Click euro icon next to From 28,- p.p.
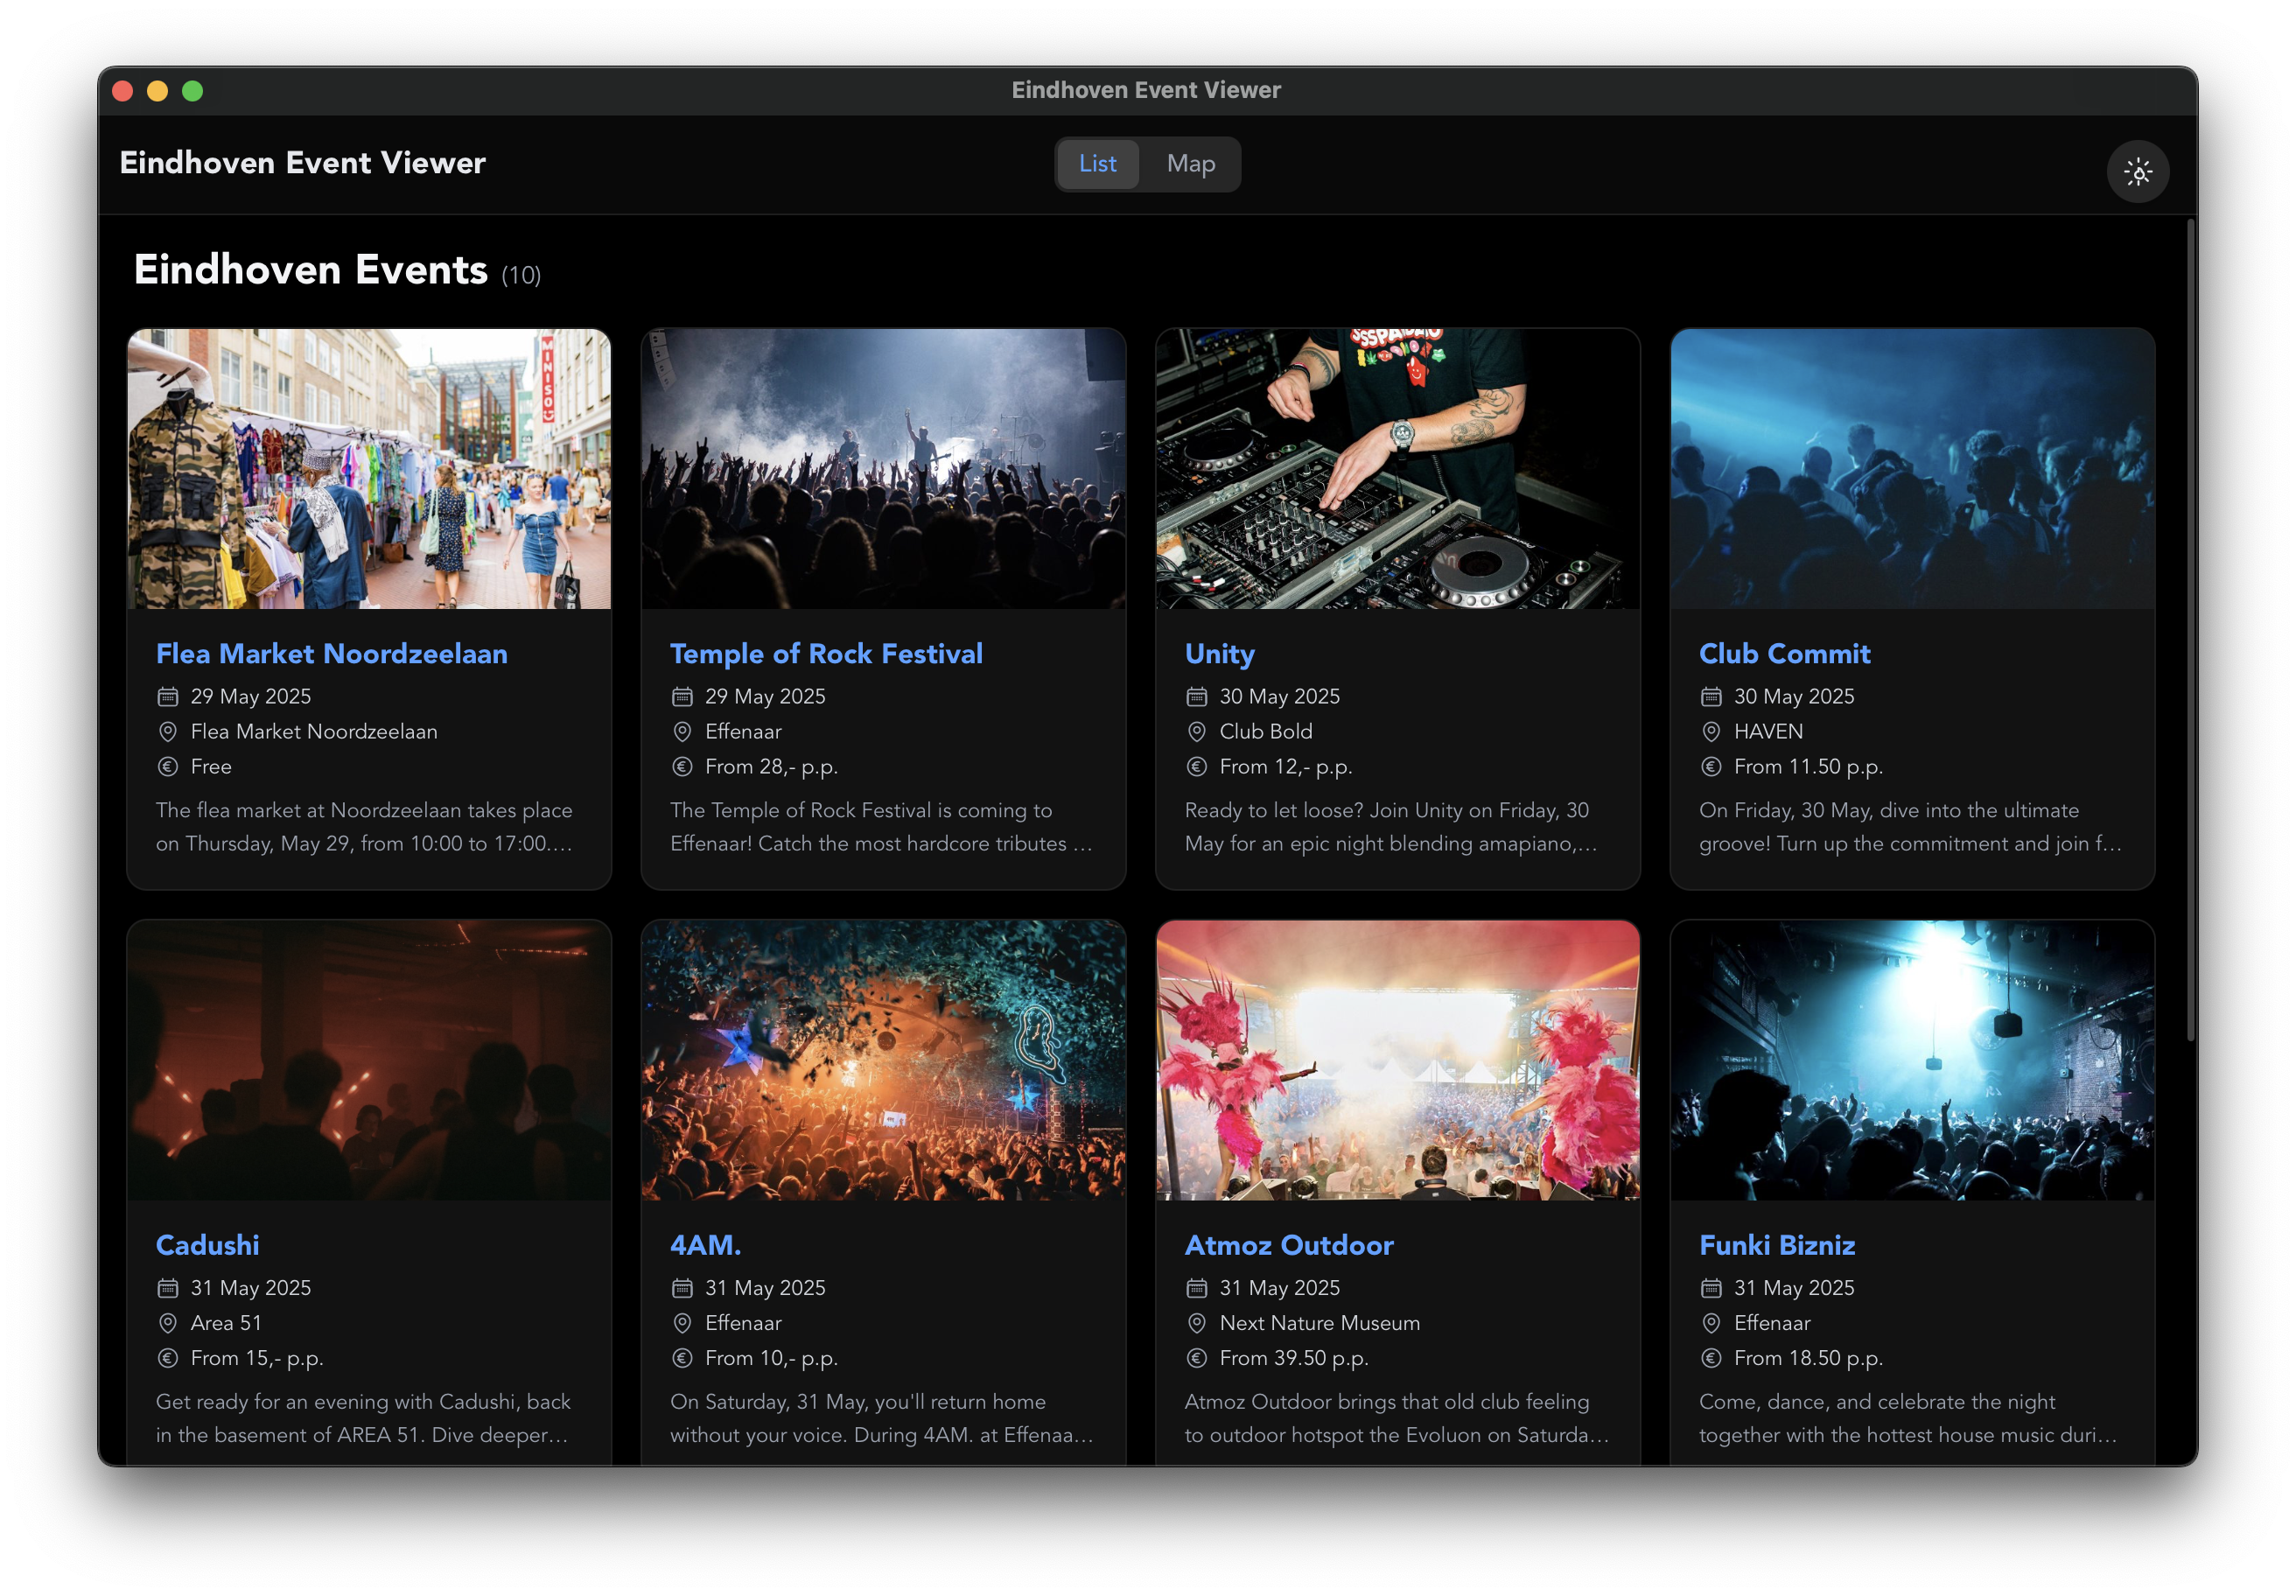2296x1596 pixels. 682,766
